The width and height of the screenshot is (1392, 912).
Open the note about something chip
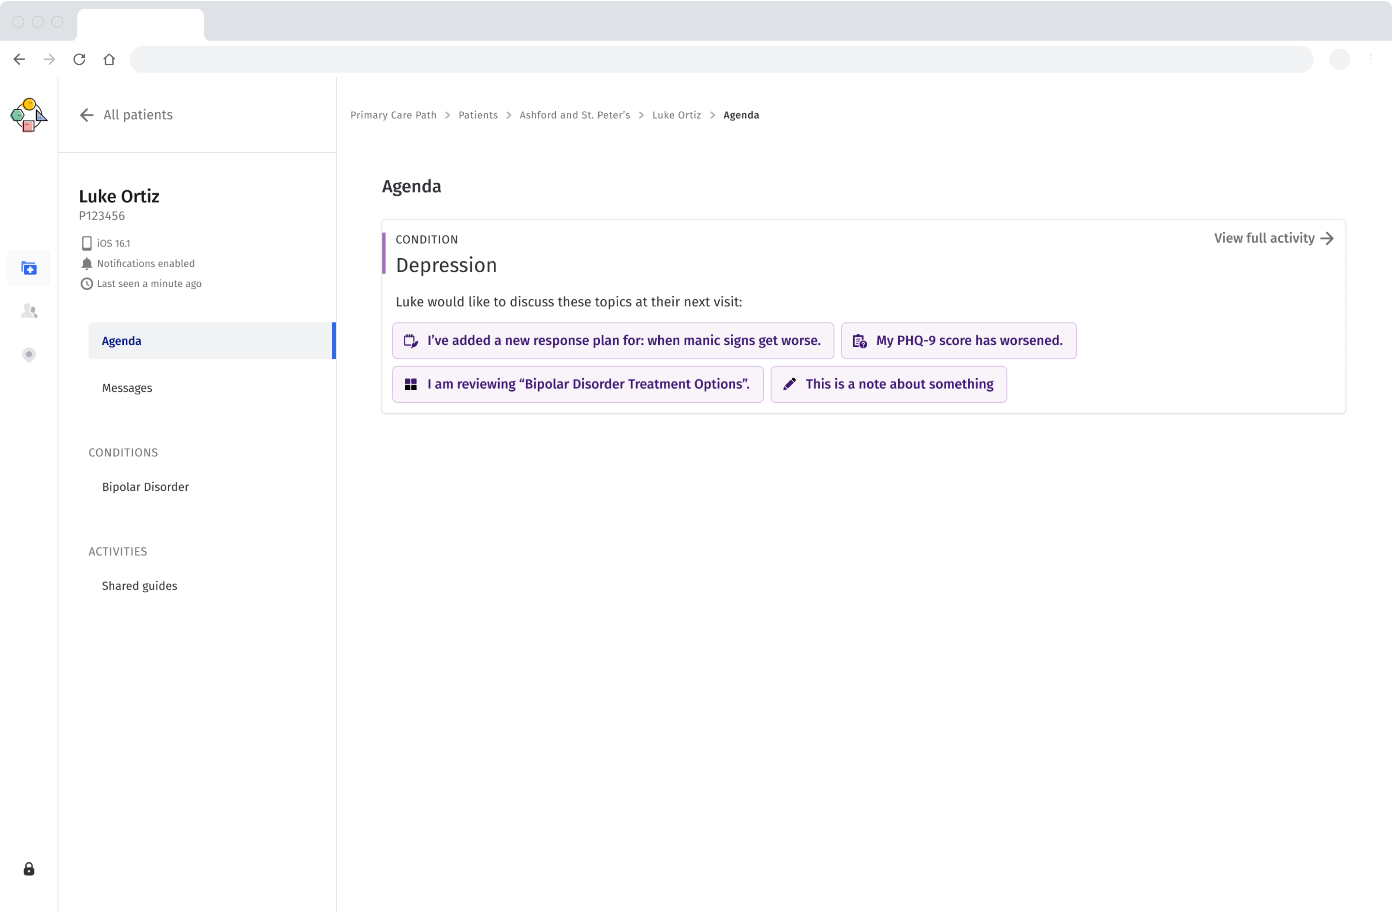[888, 385]
